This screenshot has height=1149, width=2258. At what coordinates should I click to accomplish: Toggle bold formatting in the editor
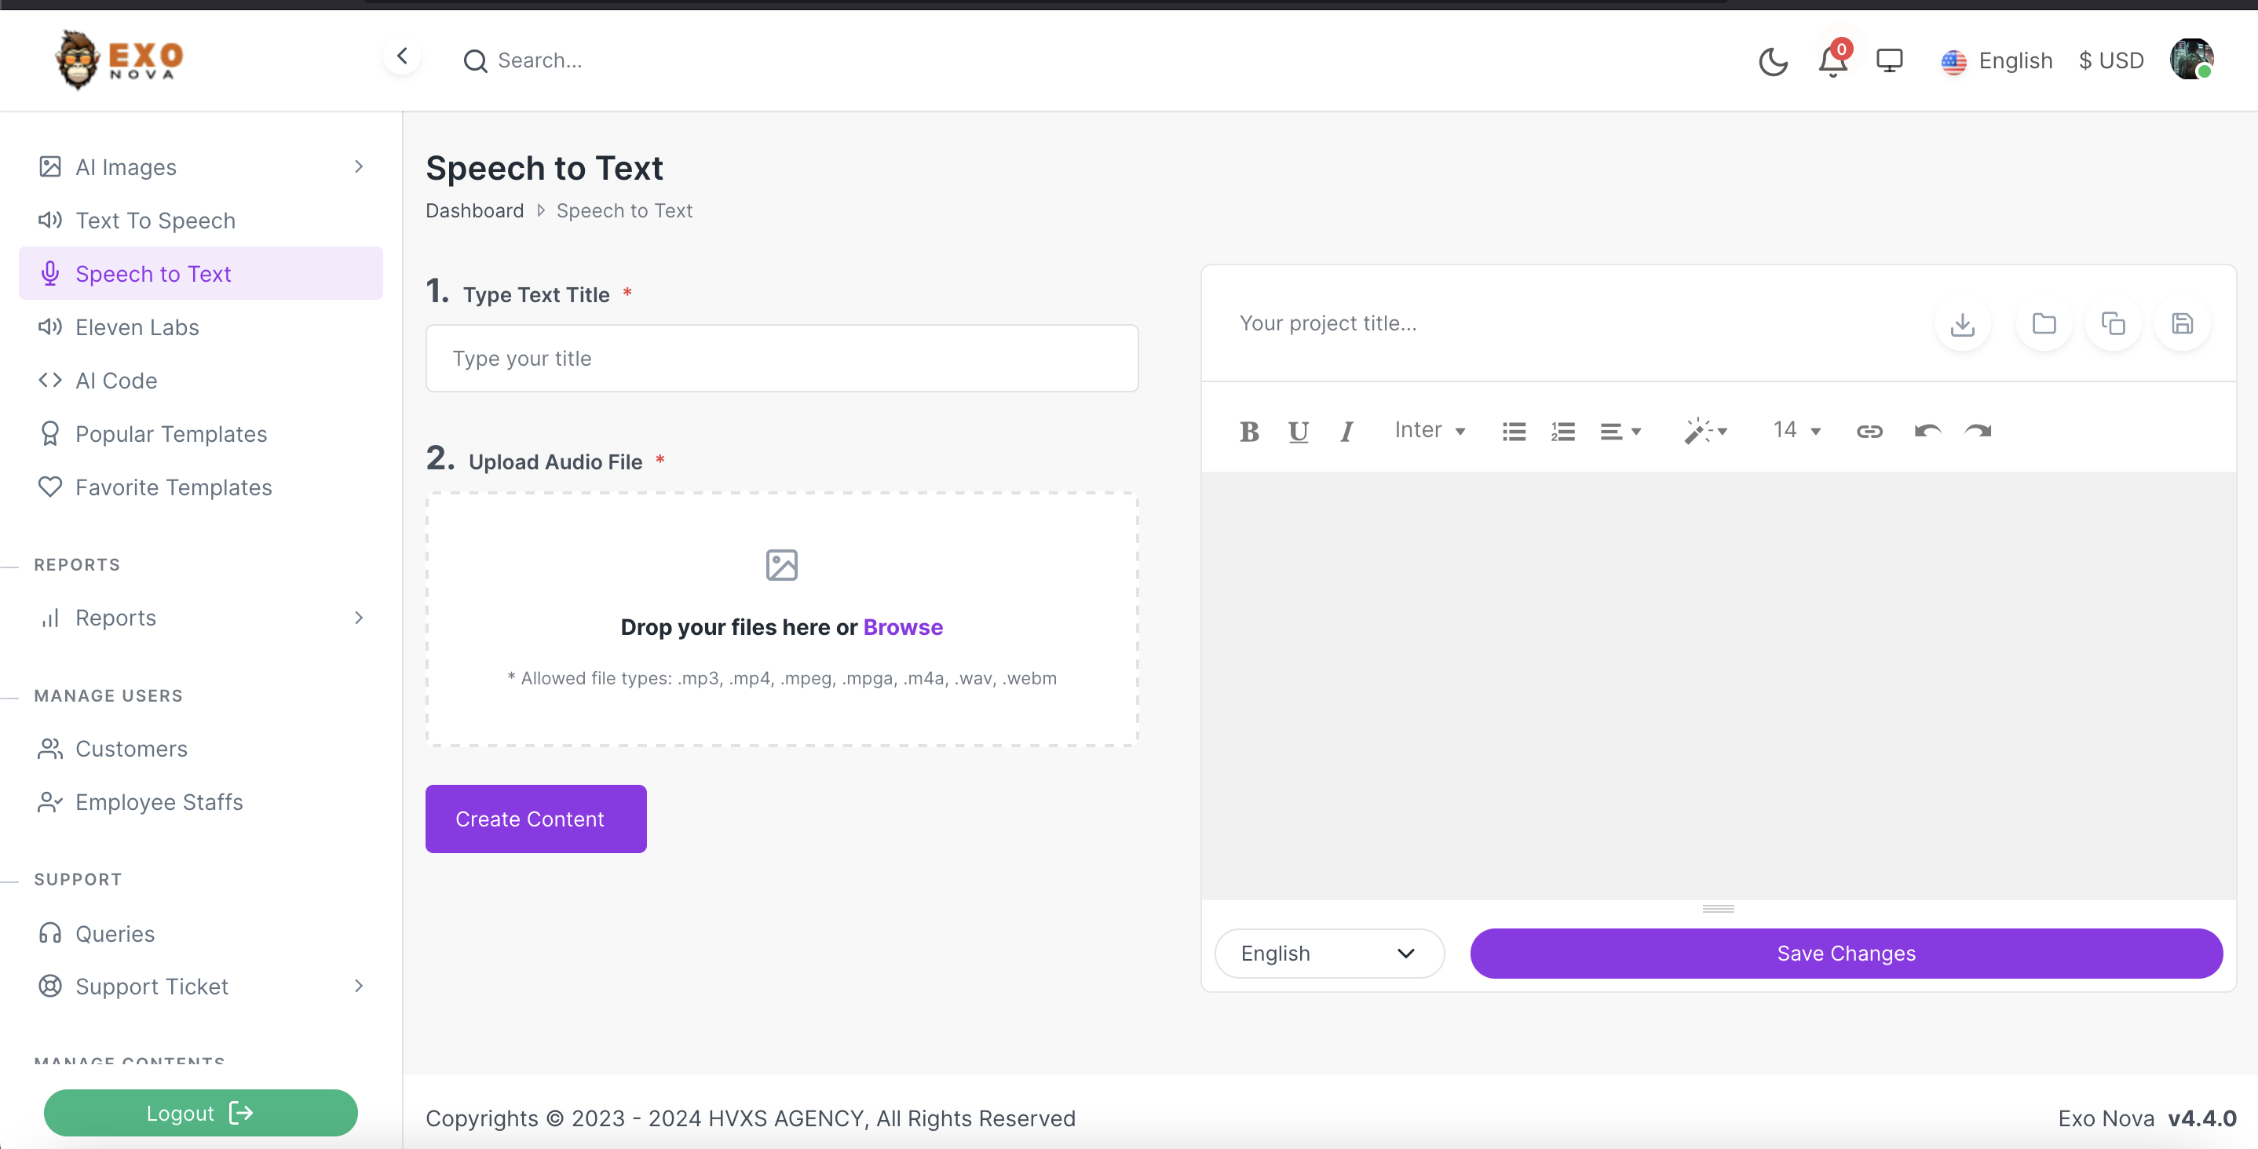pyautogui.click(x=1249, y=431)
